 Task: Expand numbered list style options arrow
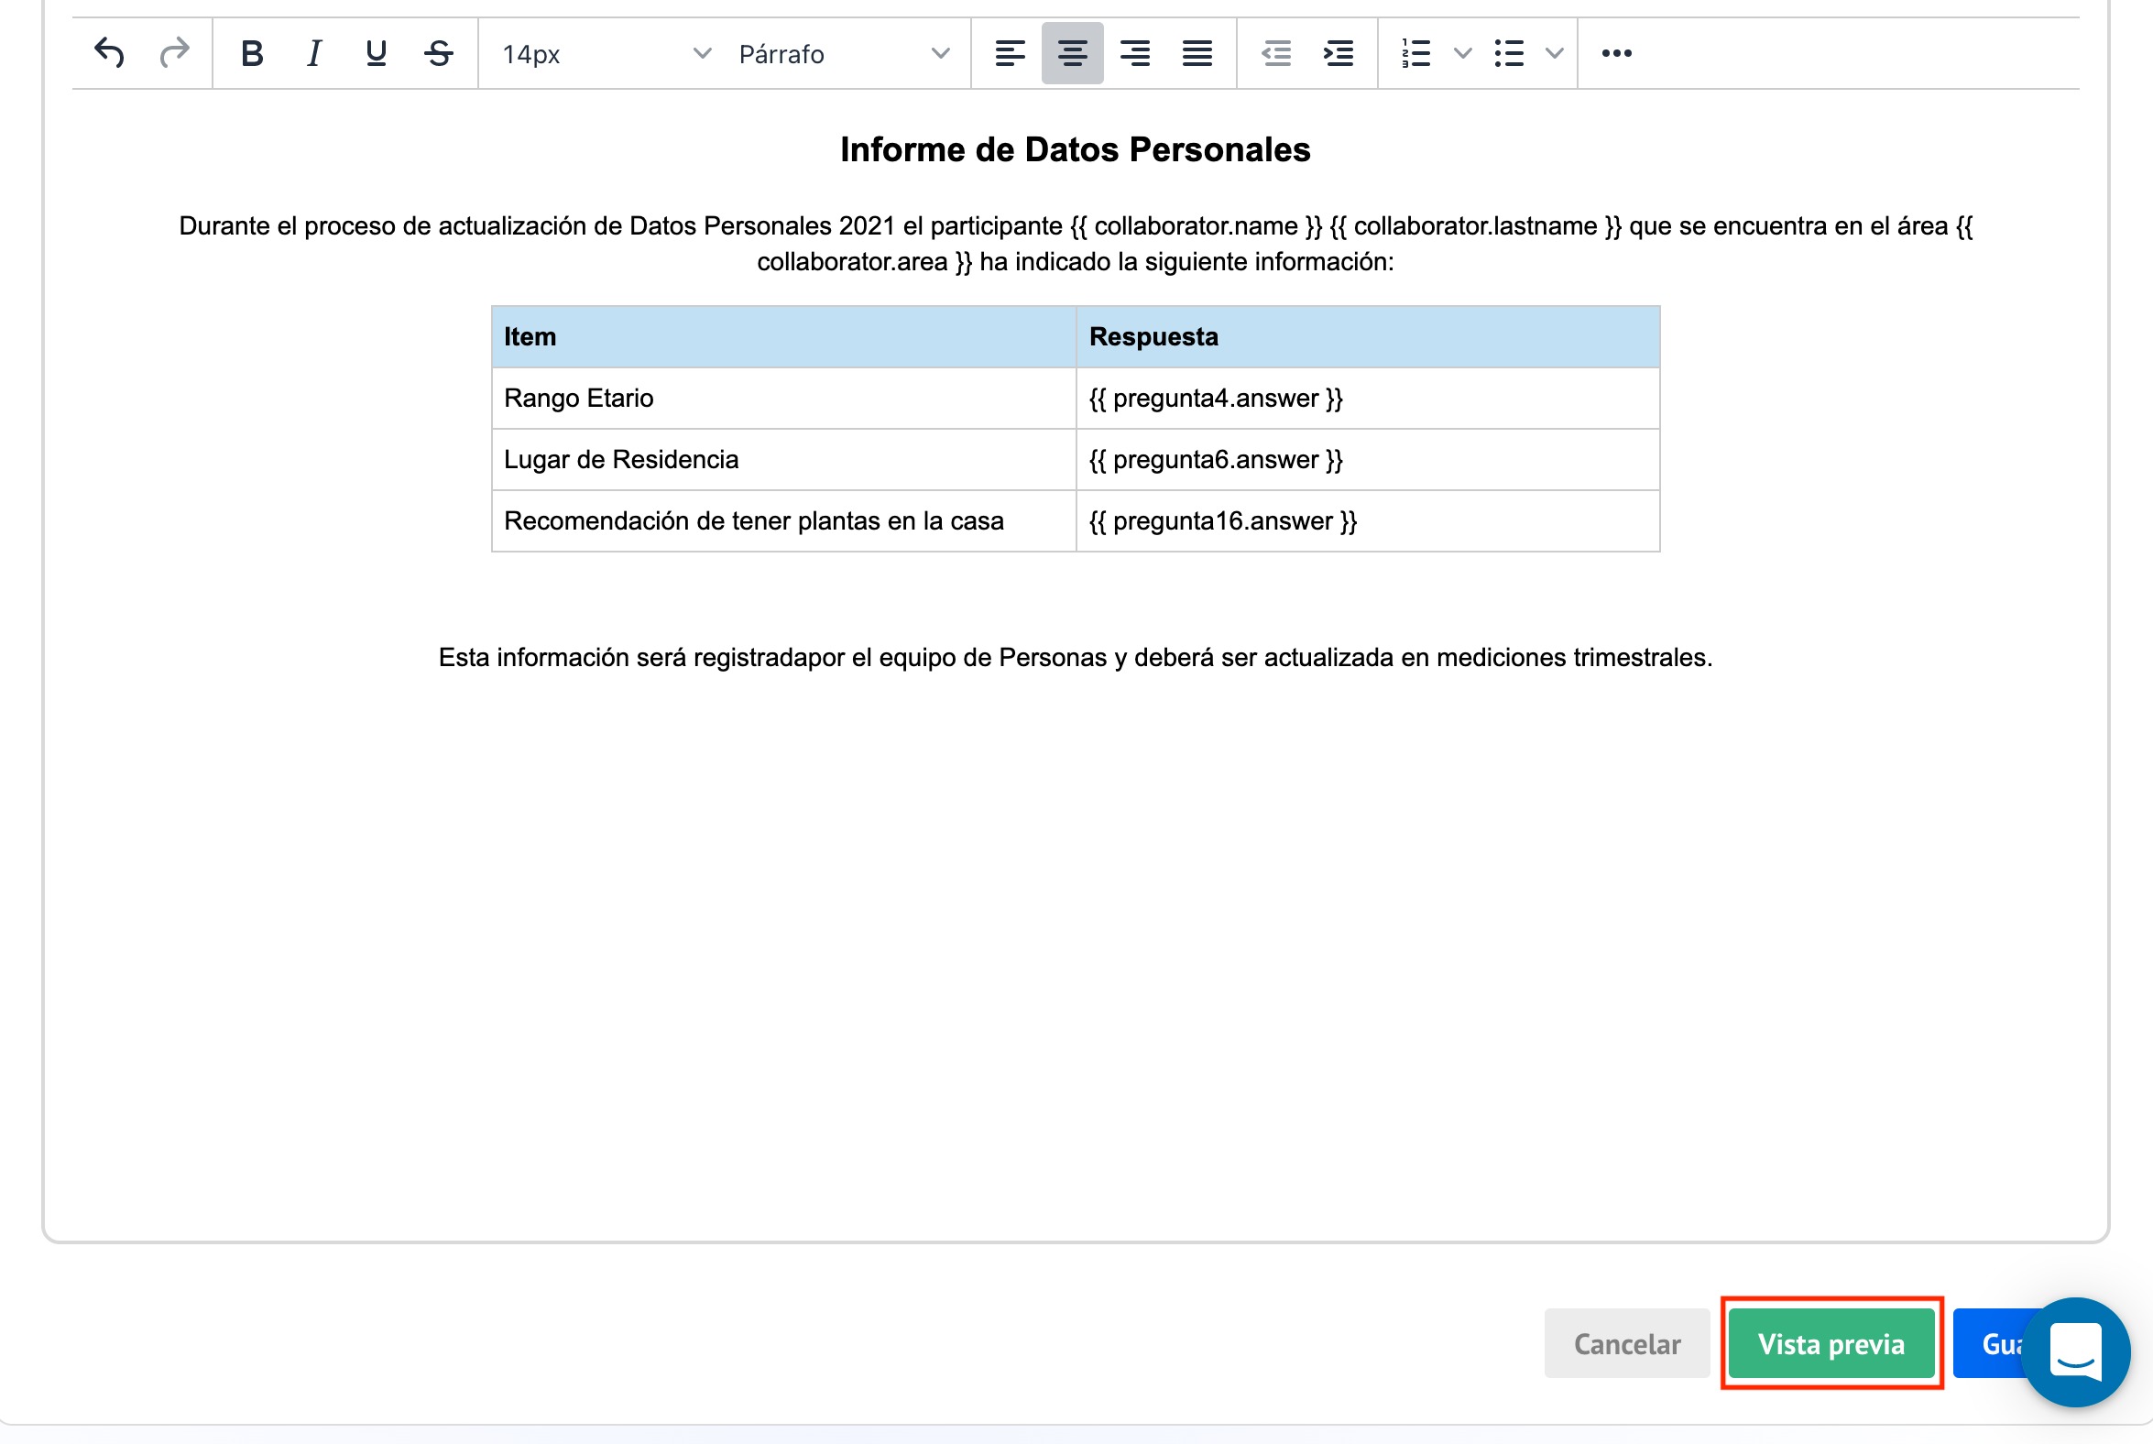pyautogui.click(x=1462, y=53)
